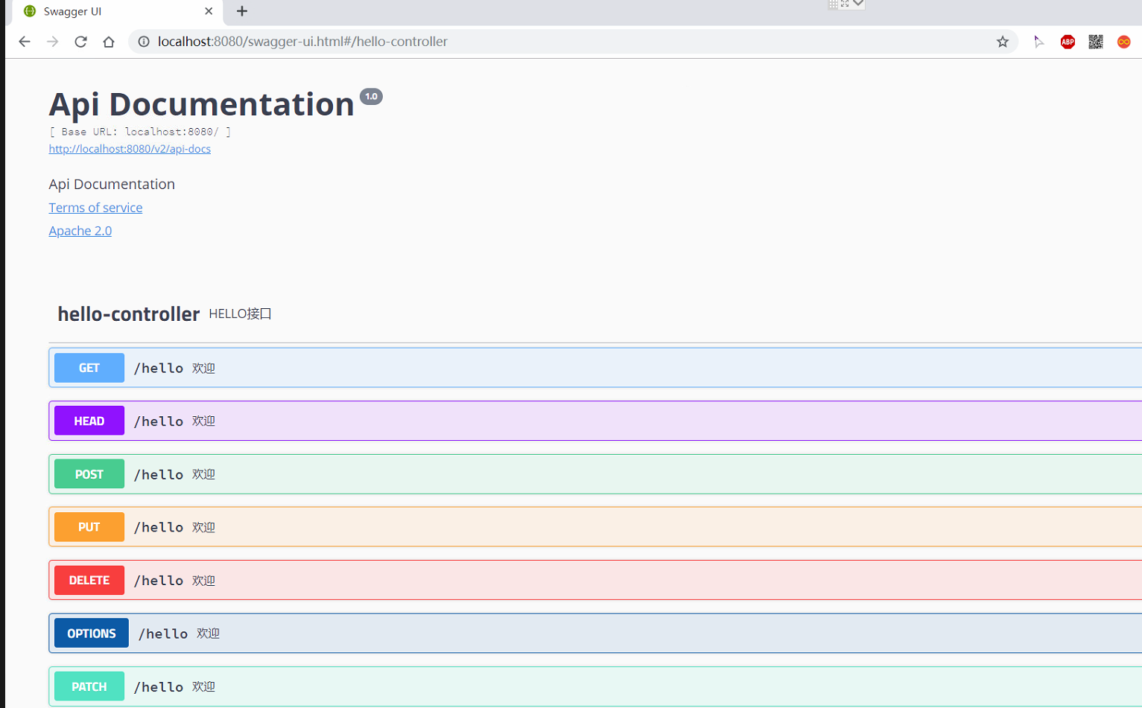This screenshot has width=1142, height=708.
Task: Go back to the previous page
Action: (x=25, y=42)
